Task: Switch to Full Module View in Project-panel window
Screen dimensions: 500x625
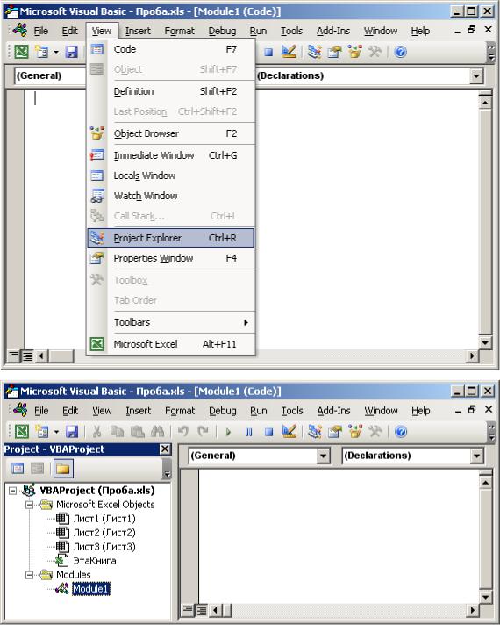Action: (x=202, y=610)
